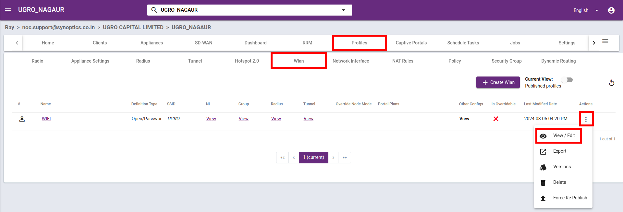Click the Versions icon in actions menu

pyautogui.click(x=543, y=167)
